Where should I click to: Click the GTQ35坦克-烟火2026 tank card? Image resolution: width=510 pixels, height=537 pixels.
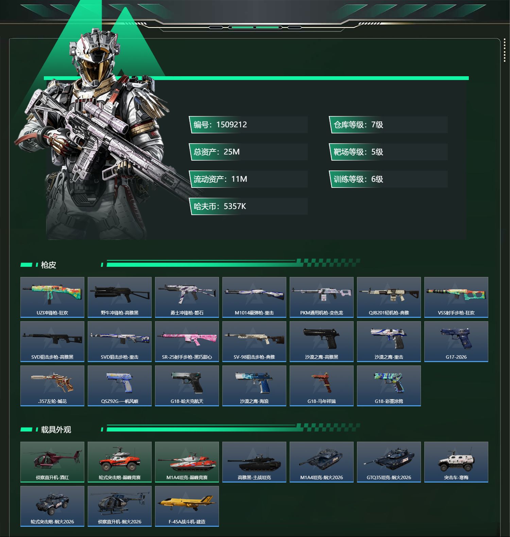[x=389, y=462]
